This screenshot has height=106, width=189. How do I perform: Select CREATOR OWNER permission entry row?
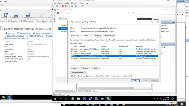point(114,54)
